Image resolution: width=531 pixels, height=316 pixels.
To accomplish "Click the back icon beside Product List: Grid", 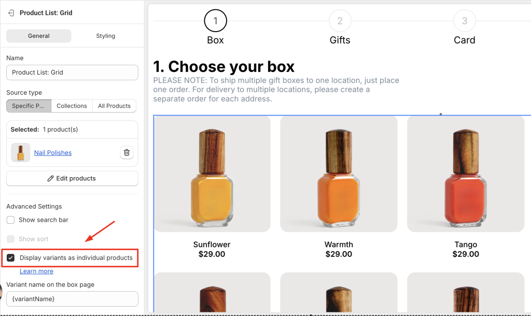I will [x=11, y=13].
